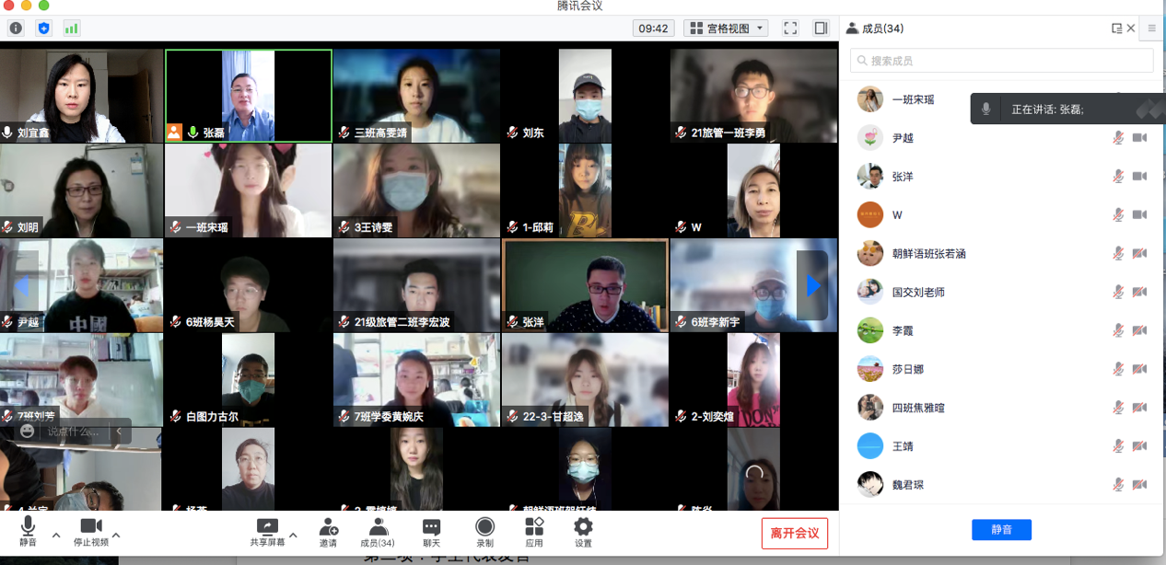Open 成员(34) in the bottom toolbar
1166x565 pixels.
pos(378,532)
